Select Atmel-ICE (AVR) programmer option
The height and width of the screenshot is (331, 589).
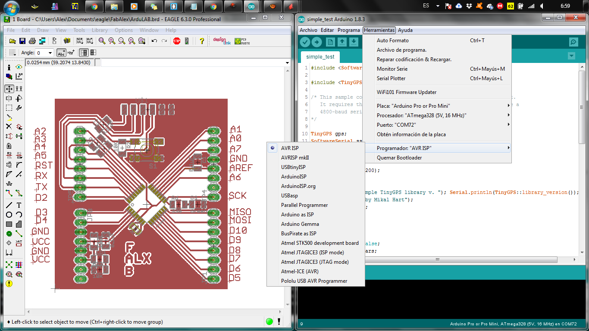coord(316,272)
